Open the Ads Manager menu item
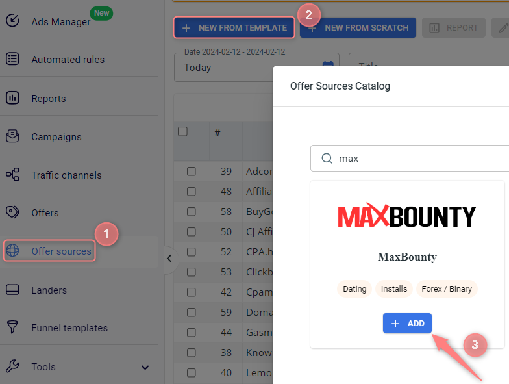 61,22
